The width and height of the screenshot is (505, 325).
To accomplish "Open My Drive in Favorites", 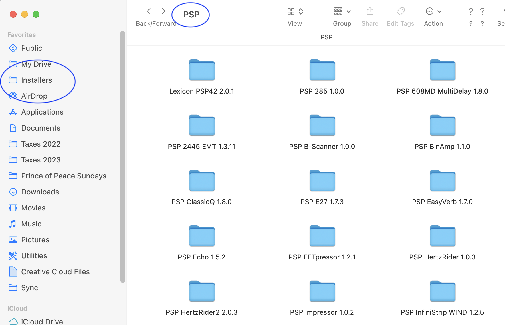I will pos(36,64).
